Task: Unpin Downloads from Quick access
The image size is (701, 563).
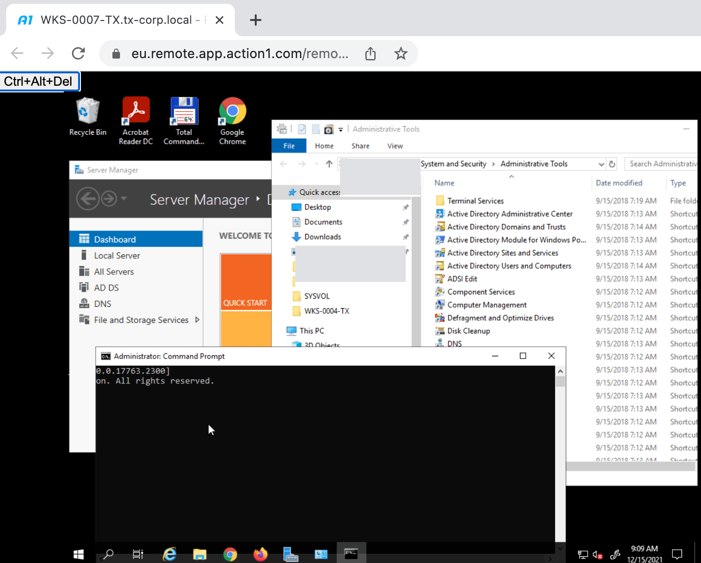Action: 406,237
